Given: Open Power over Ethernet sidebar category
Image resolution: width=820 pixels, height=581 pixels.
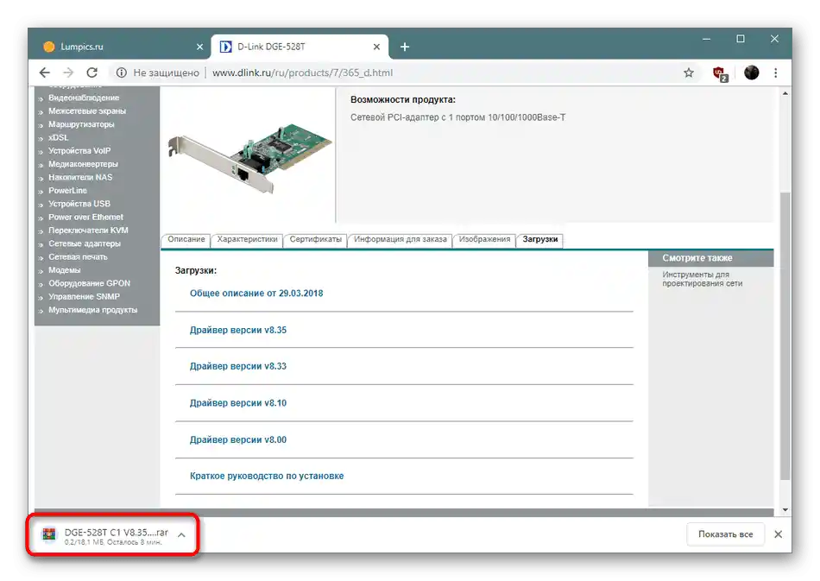Looking at the screenshot, I should (x=85, y=217).
